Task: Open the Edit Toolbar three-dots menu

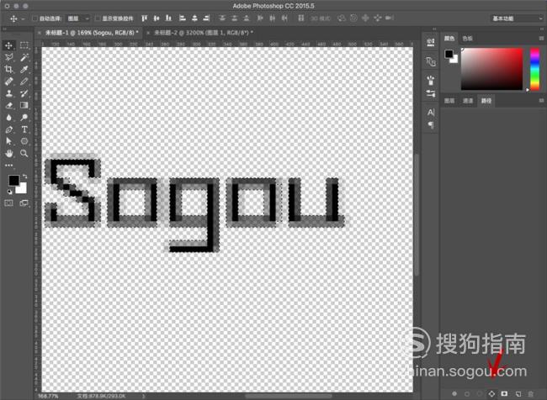Action: click(8, 166)
